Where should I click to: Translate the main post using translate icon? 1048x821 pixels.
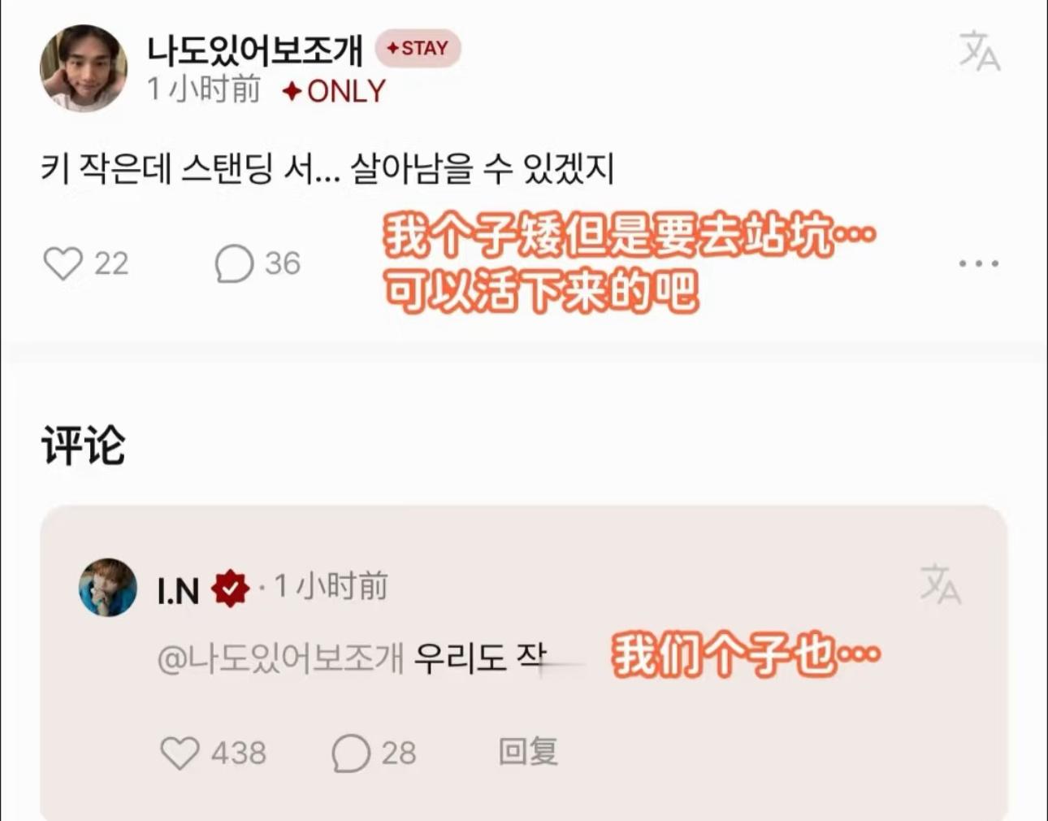click(x=979, y=51)
